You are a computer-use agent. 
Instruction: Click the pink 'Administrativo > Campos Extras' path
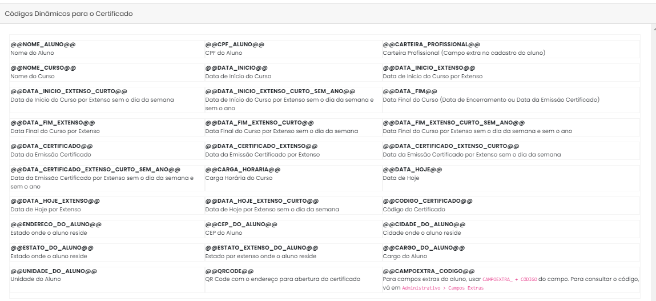point(442,288)
